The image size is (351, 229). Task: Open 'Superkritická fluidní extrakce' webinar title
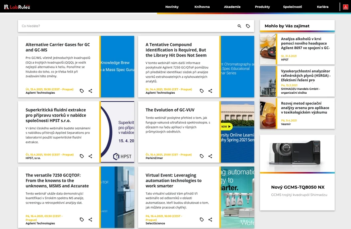click(x=56, y=115)
